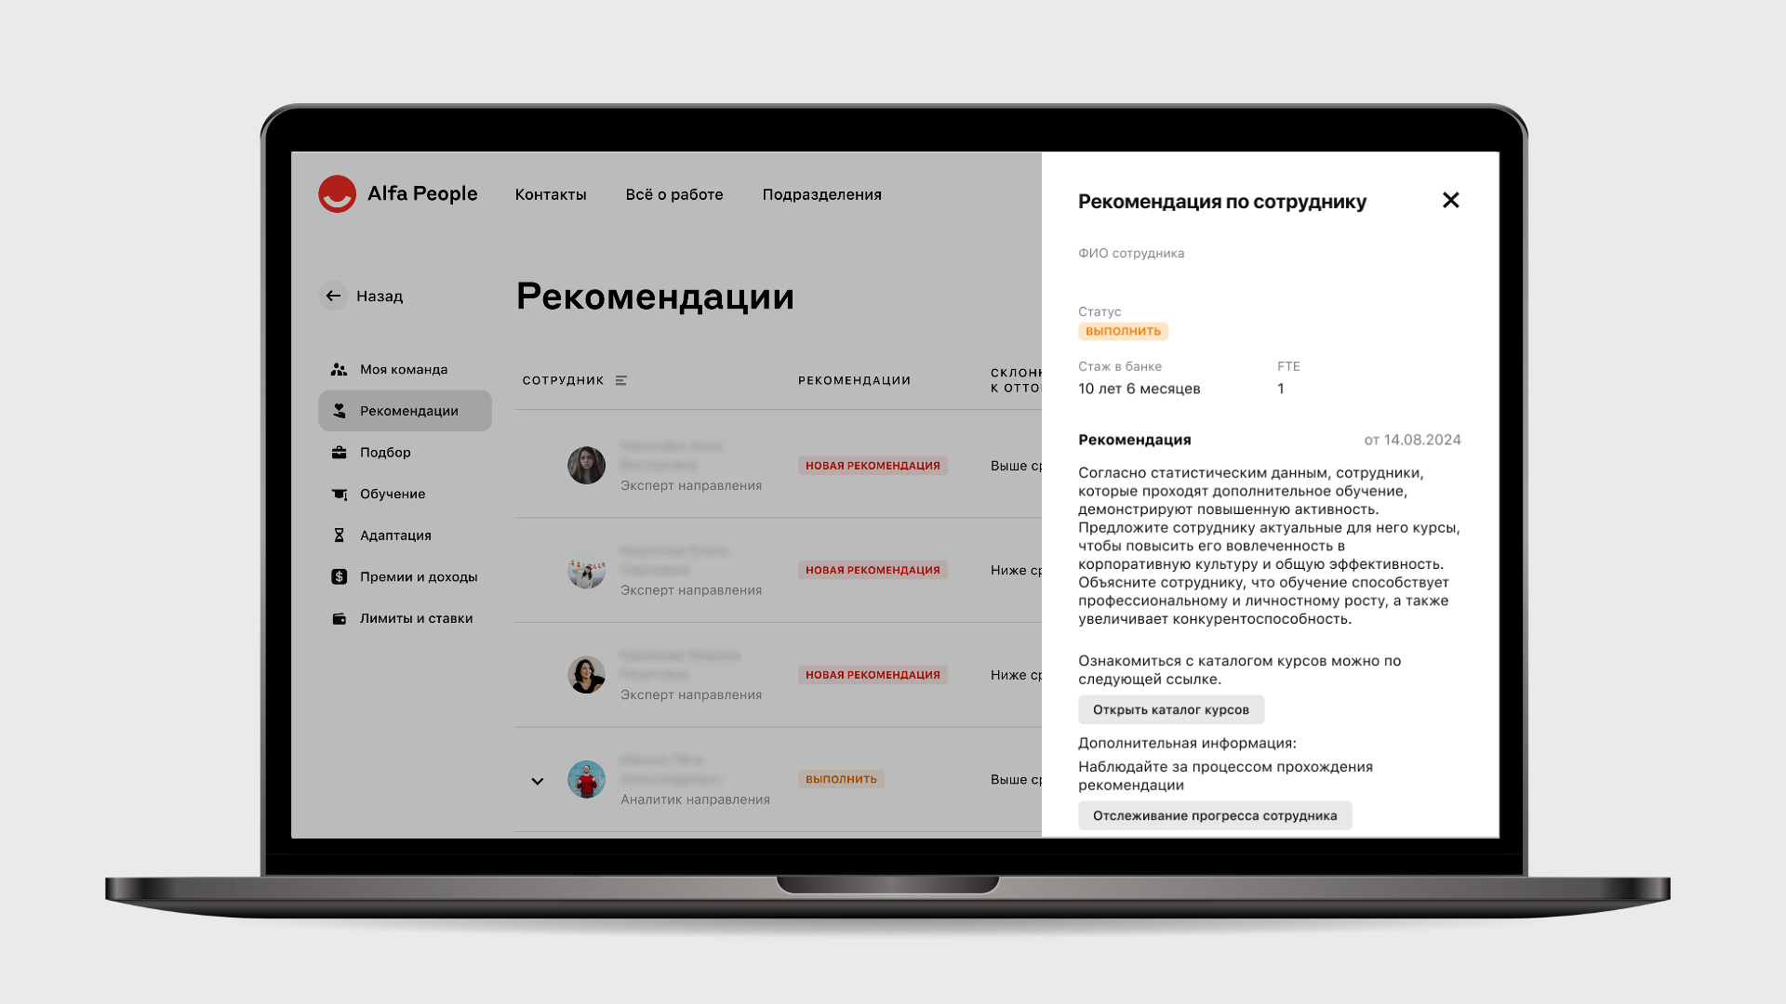Close the Рекомендация по сотруднику panel

coord(1450,200)
